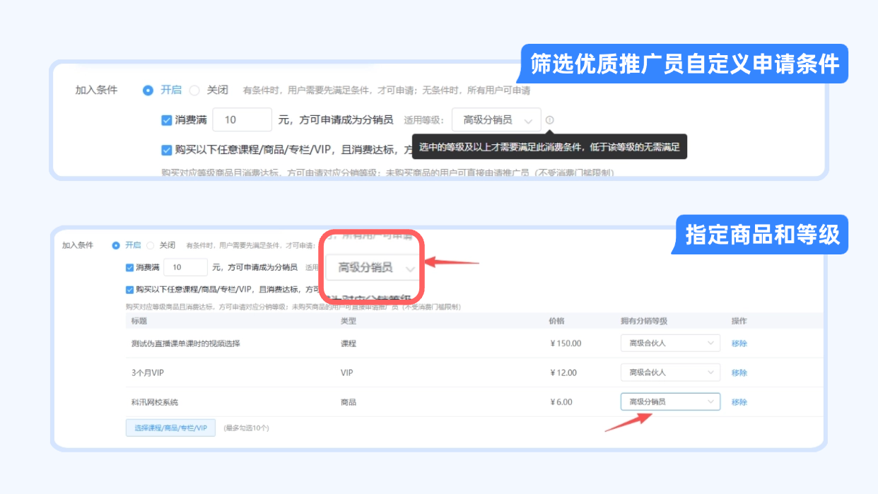Click the 指定商品和等级 banner label
Screen dimensions: 878x494
point(763,235)
